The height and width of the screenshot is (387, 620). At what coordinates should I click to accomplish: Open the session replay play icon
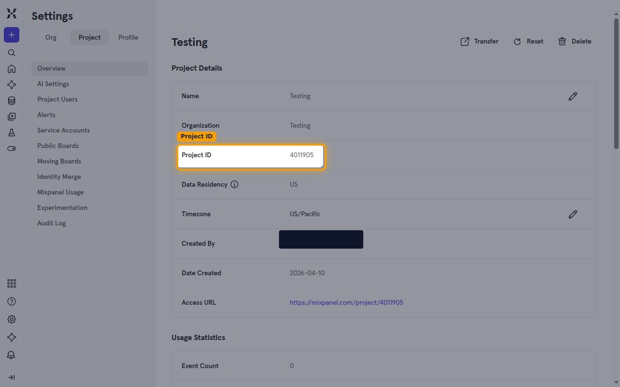tap(12, 117)
